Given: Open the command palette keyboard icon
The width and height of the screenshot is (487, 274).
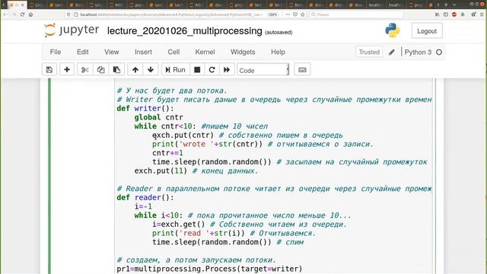Looking at the screenshot, I should point(302,69).
